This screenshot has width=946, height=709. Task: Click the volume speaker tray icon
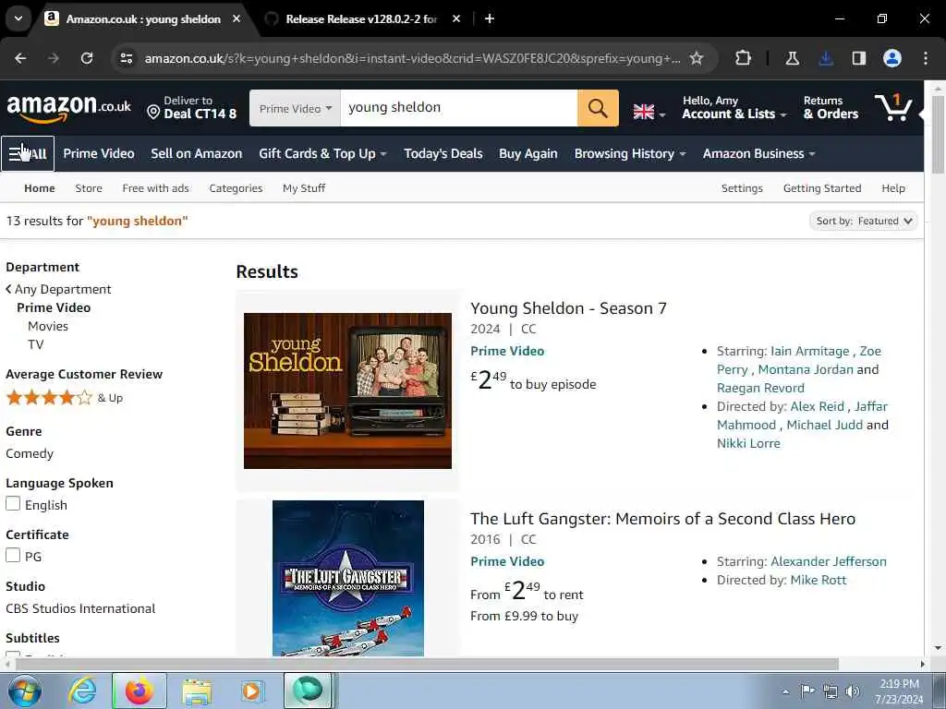[853, 691]
